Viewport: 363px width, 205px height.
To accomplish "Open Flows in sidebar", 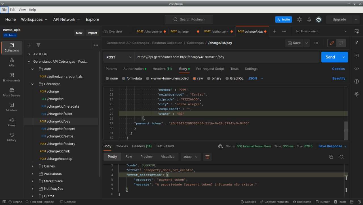I will click(12, 122).
